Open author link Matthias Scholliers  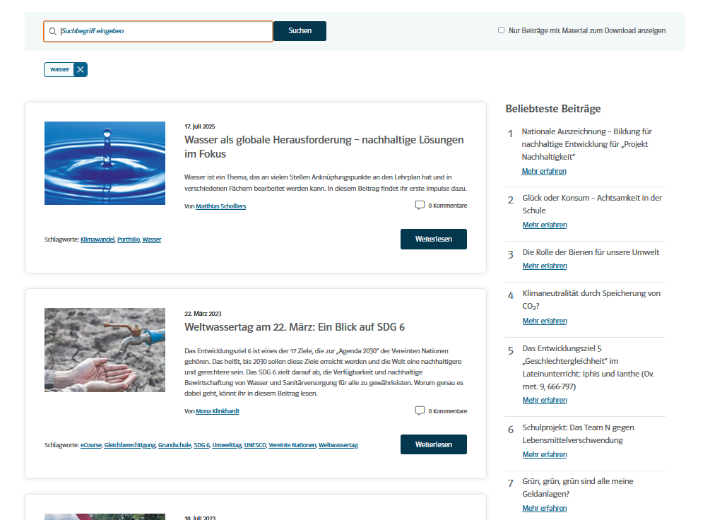pos(220,206)
